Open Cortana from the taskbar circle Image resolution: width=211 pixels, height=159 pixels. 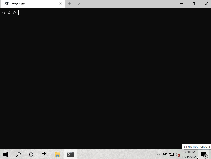pos(31,154)
